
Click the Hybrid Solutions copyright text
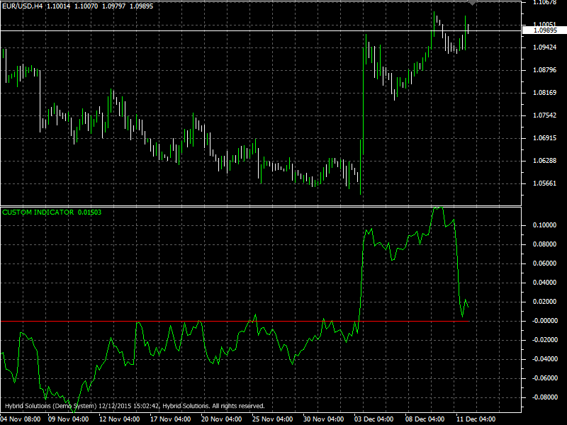coord(135,406)
